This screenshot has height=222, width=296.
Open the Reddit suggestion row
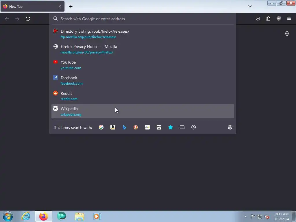[x=143, y=96]
